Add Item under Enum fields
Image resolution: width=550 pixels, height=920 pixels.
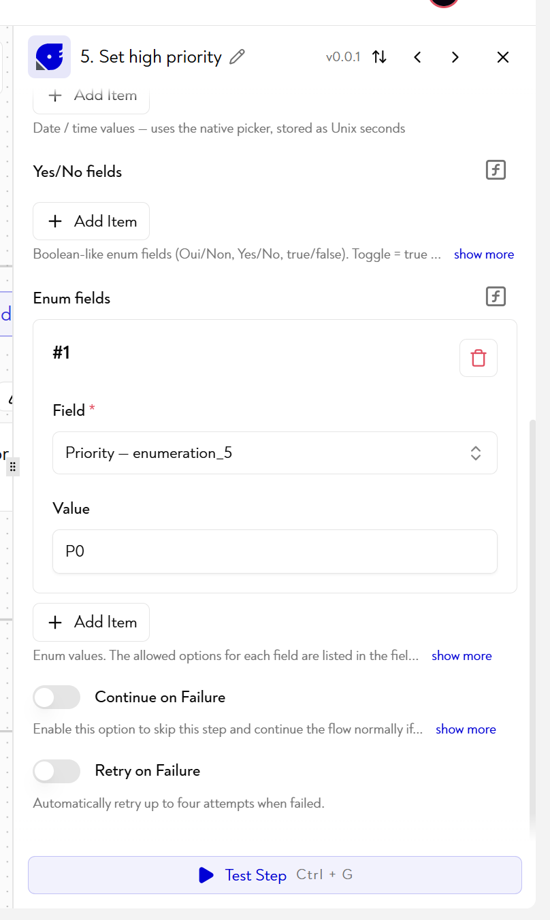91,622
